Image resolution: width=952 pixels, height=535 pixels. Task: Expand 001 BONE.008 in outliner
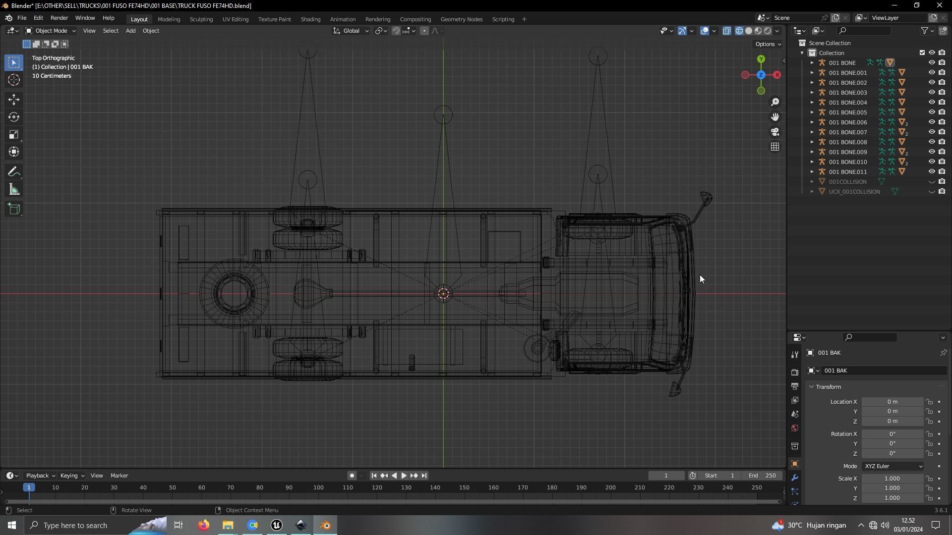click(812, 142)
